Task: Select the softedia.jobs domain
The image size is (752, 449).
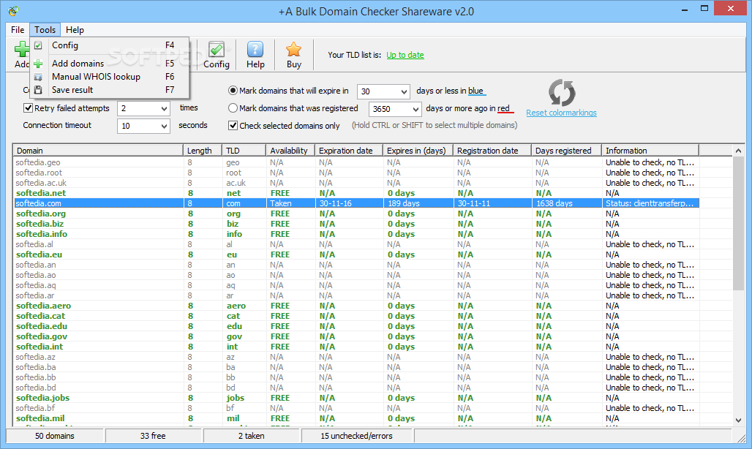Action: (42, 398)
